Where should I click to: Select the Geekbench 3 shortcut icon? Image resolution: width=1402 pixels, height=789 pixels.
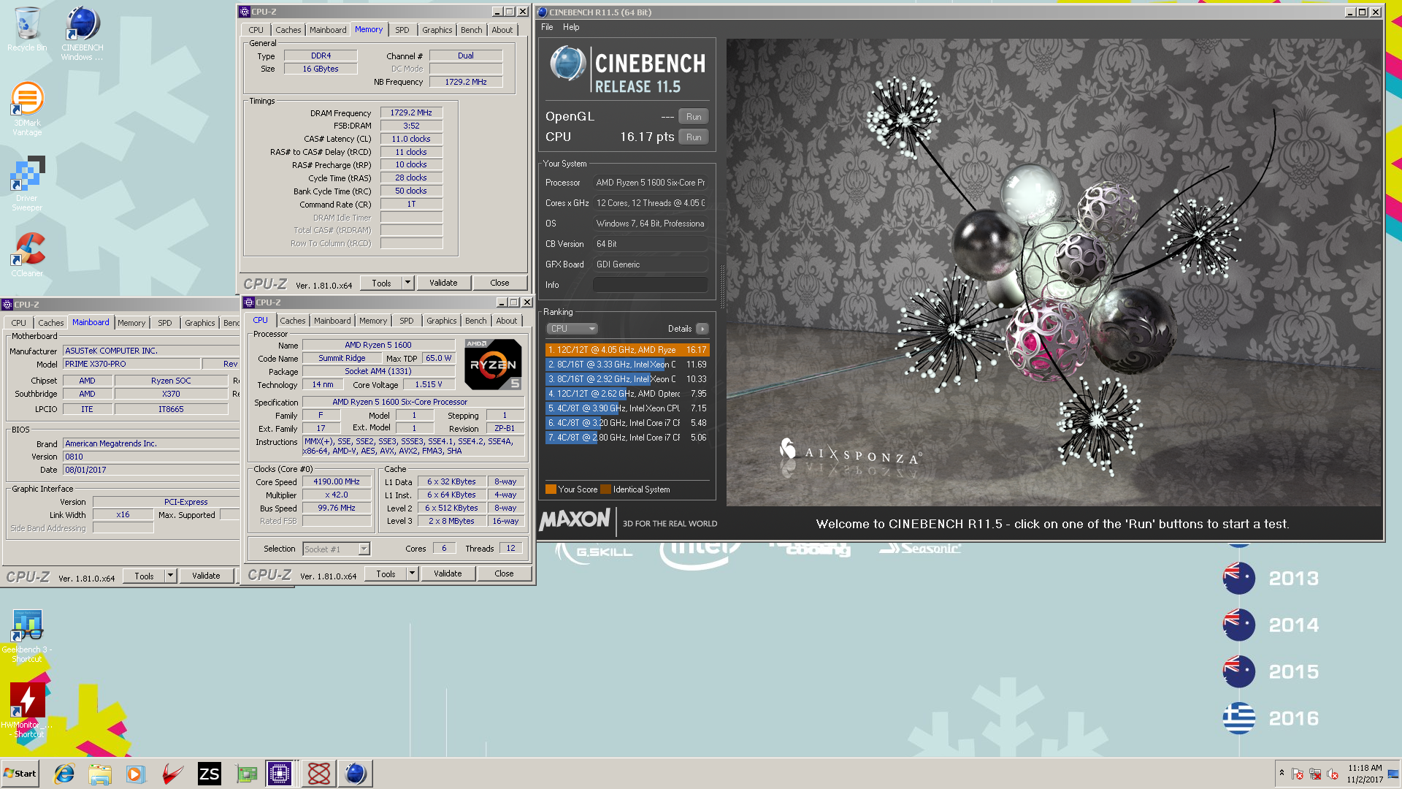pyautogui.click(x=27, y=636)
